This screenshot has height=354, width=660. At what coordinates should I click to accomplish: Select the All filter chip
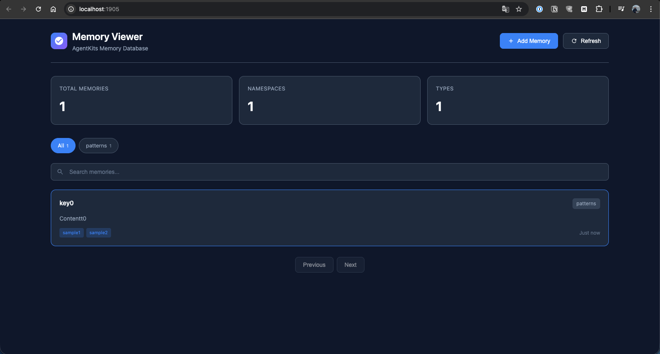pyautogui.click(x=63, y=145)
